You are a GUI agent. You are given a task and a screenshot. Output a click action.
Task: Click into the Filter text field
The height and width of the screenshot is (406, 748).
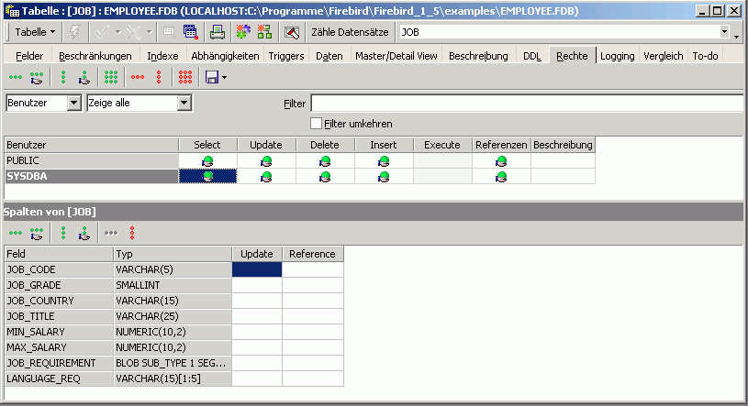click(x=527, y=103)
